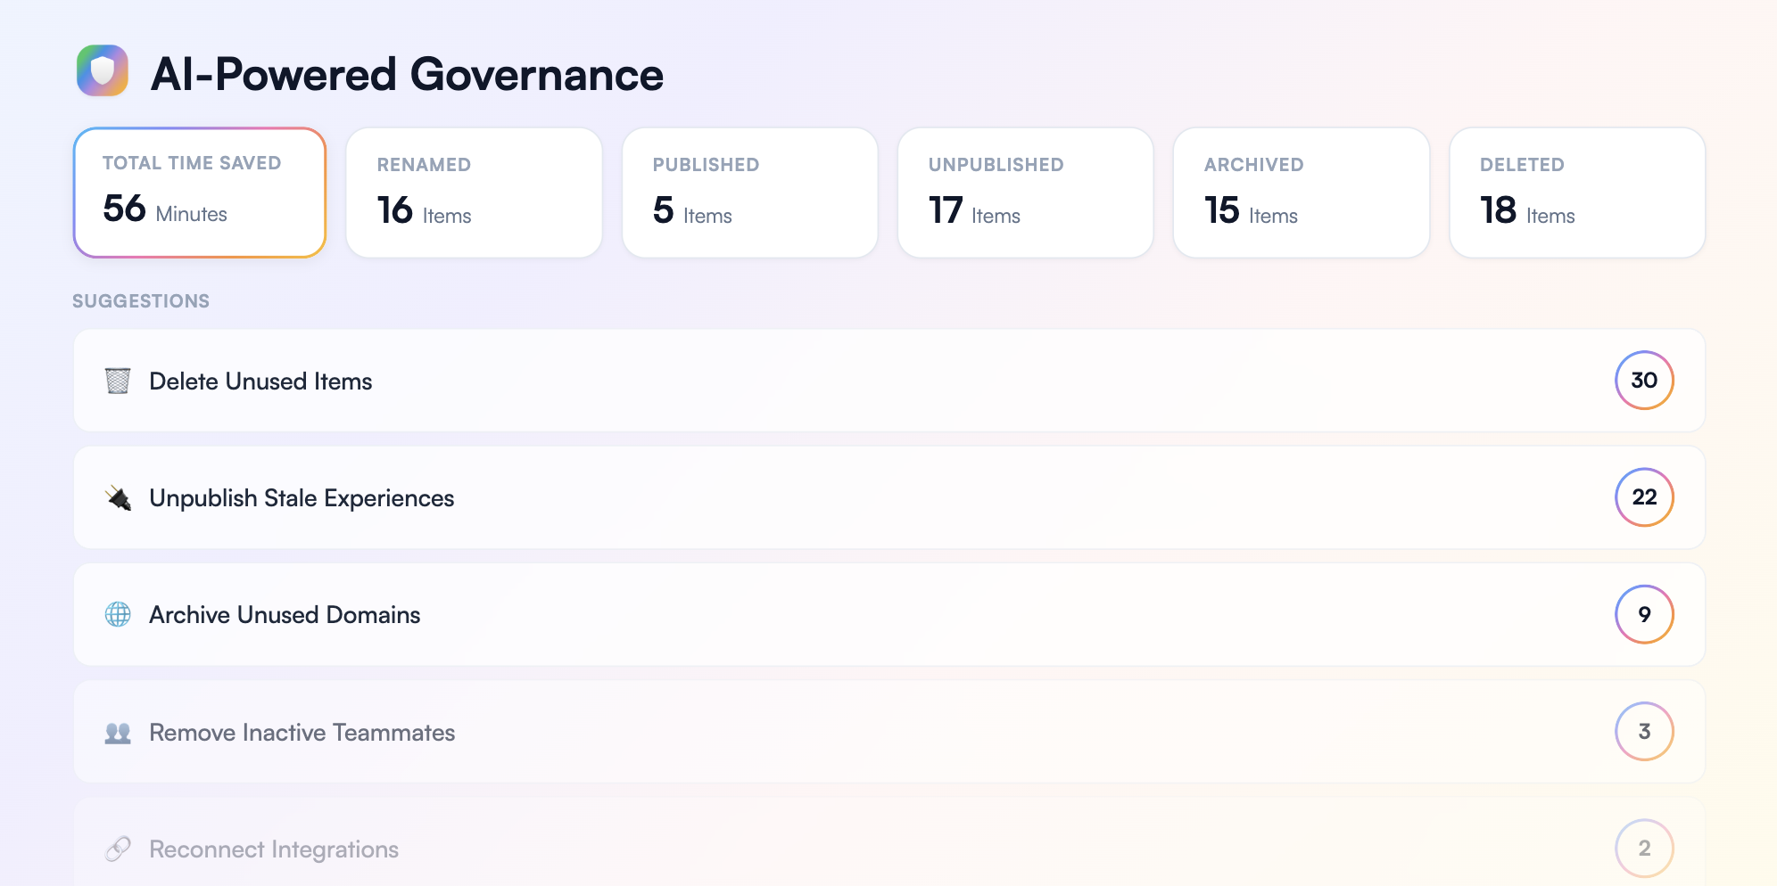Open the Unpublished items card
Screen dimensions: 1777x886
[x=1025, y=193]
